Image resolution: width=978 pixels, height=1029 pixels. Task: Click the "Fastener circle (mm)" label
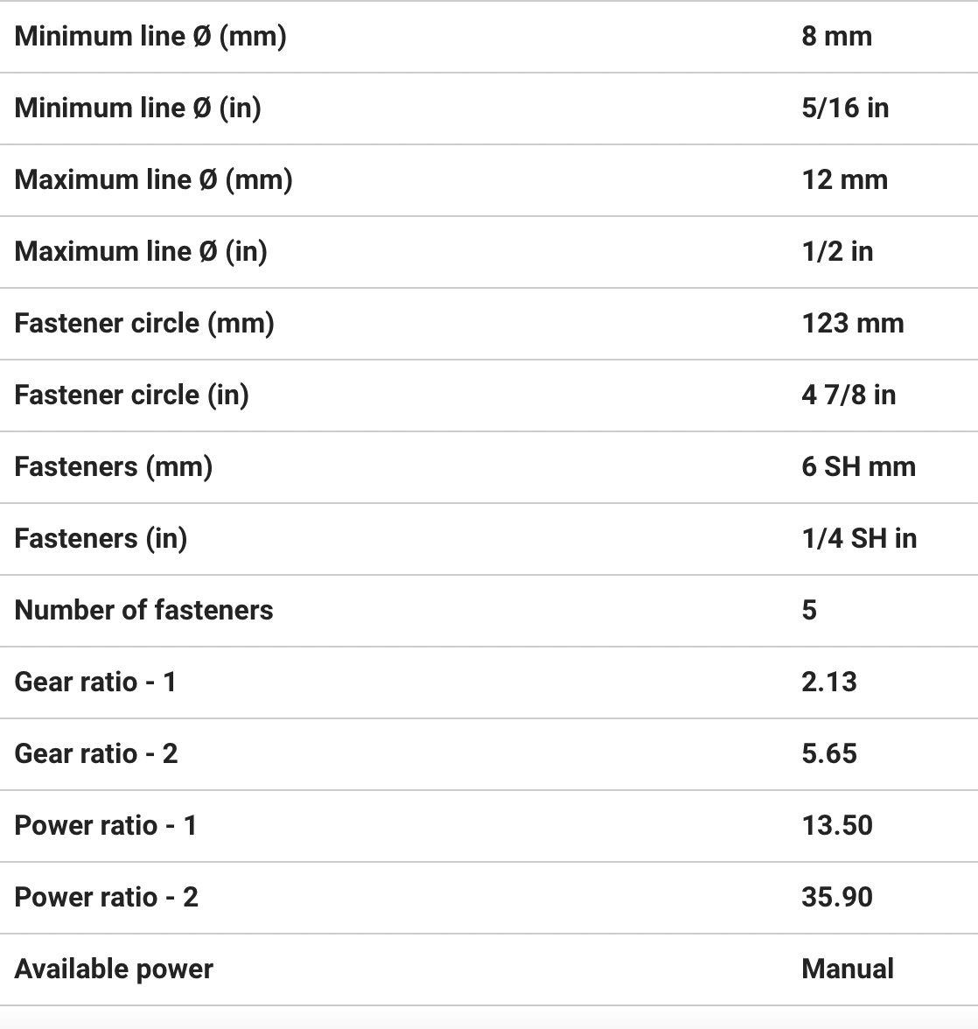click(144, 324)
